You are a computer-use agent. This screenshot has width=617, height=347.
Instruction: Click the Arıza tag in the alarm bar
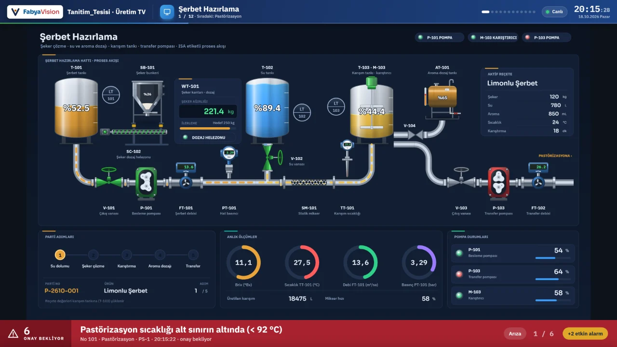515,334
